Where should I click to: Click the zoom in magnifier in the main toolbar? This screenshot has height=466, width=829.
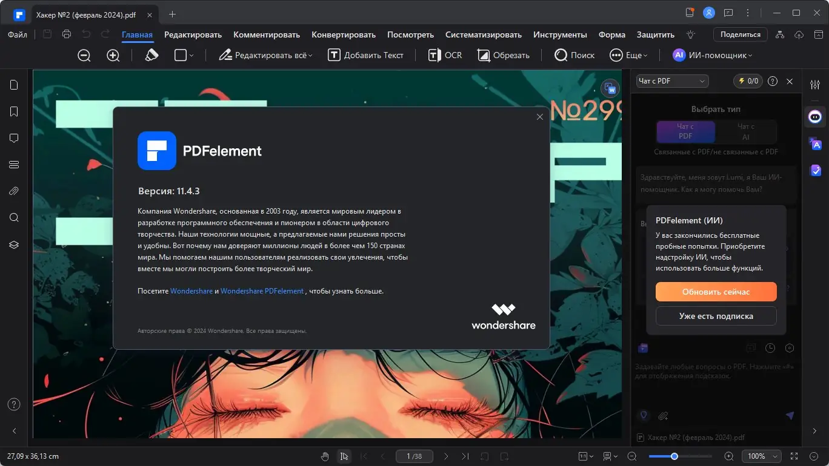tap(113, 55)
